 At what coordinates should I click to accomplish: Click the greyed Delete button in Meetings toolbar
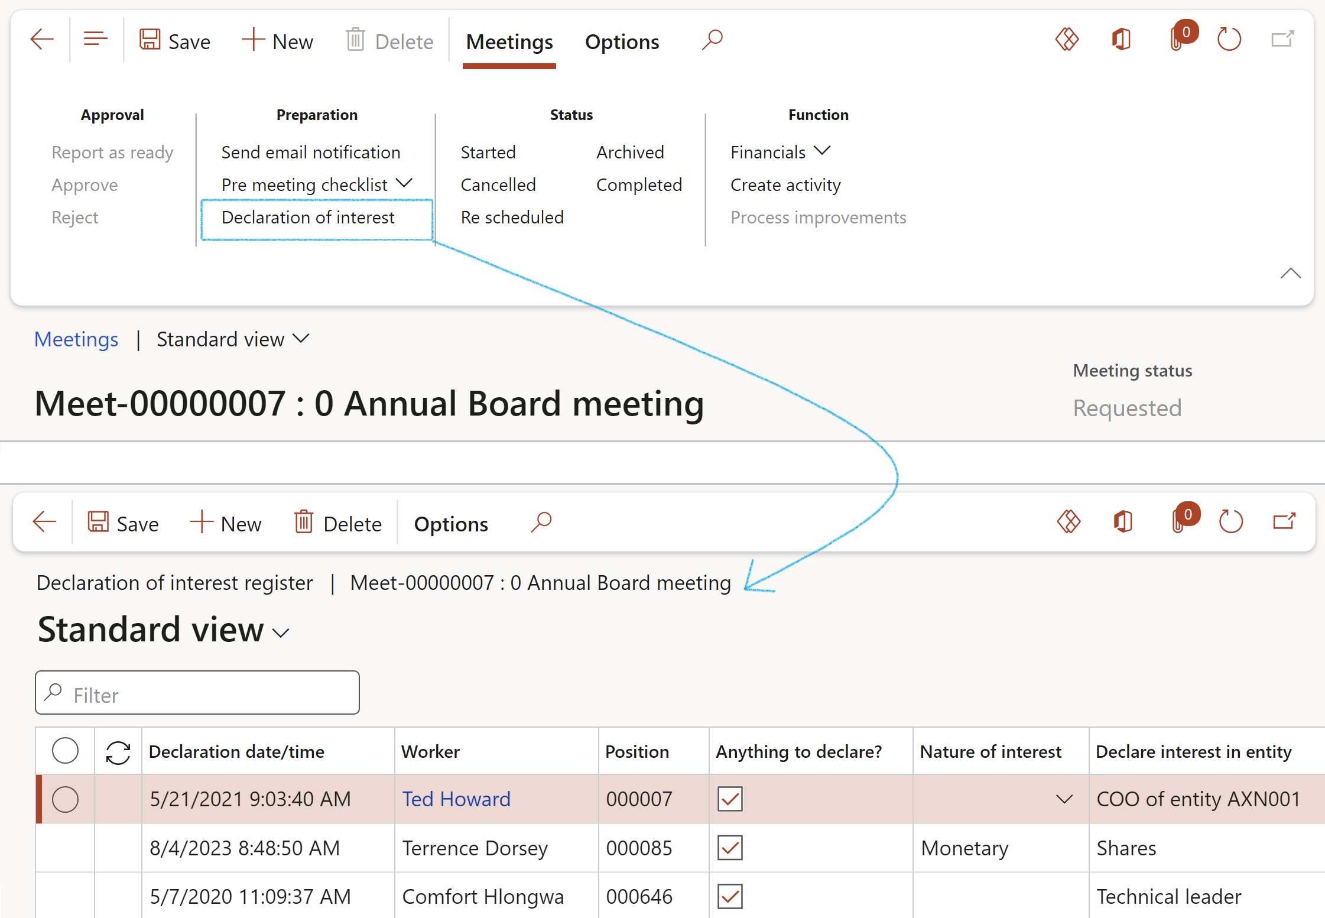tap(389, 41)
